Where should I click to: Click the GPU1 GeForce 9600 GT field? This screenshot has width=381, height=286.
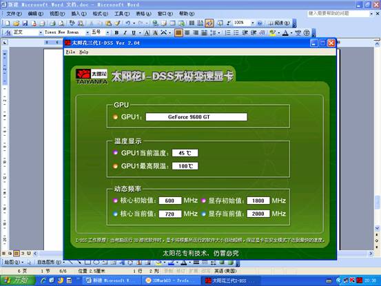click(196, 117)
